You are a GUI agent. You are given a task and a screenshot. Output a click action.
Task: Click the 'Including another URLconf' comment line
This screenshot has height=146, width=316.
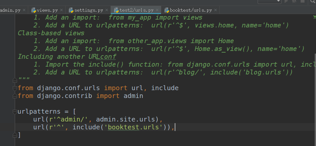point(67,57)
